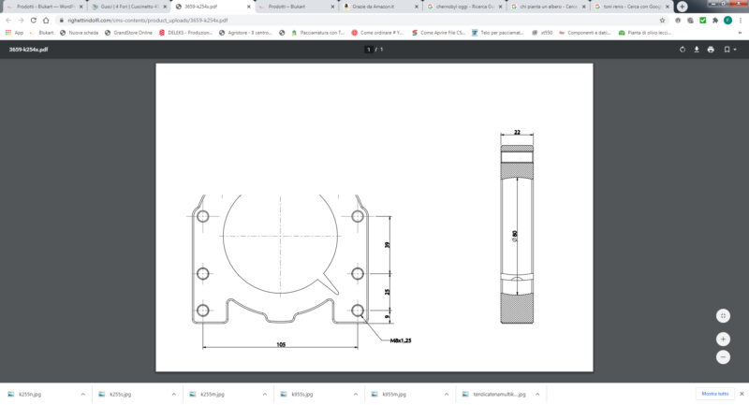Switch to the chernobyl oggi tab
The width and height of the screenshot is (749, 405).
pos(463,7)
